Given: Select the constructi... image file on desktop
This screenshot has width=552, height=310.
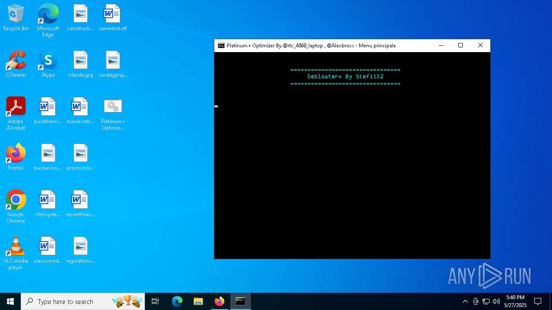Looking at the screenshot, I should (x=80, y=18).
